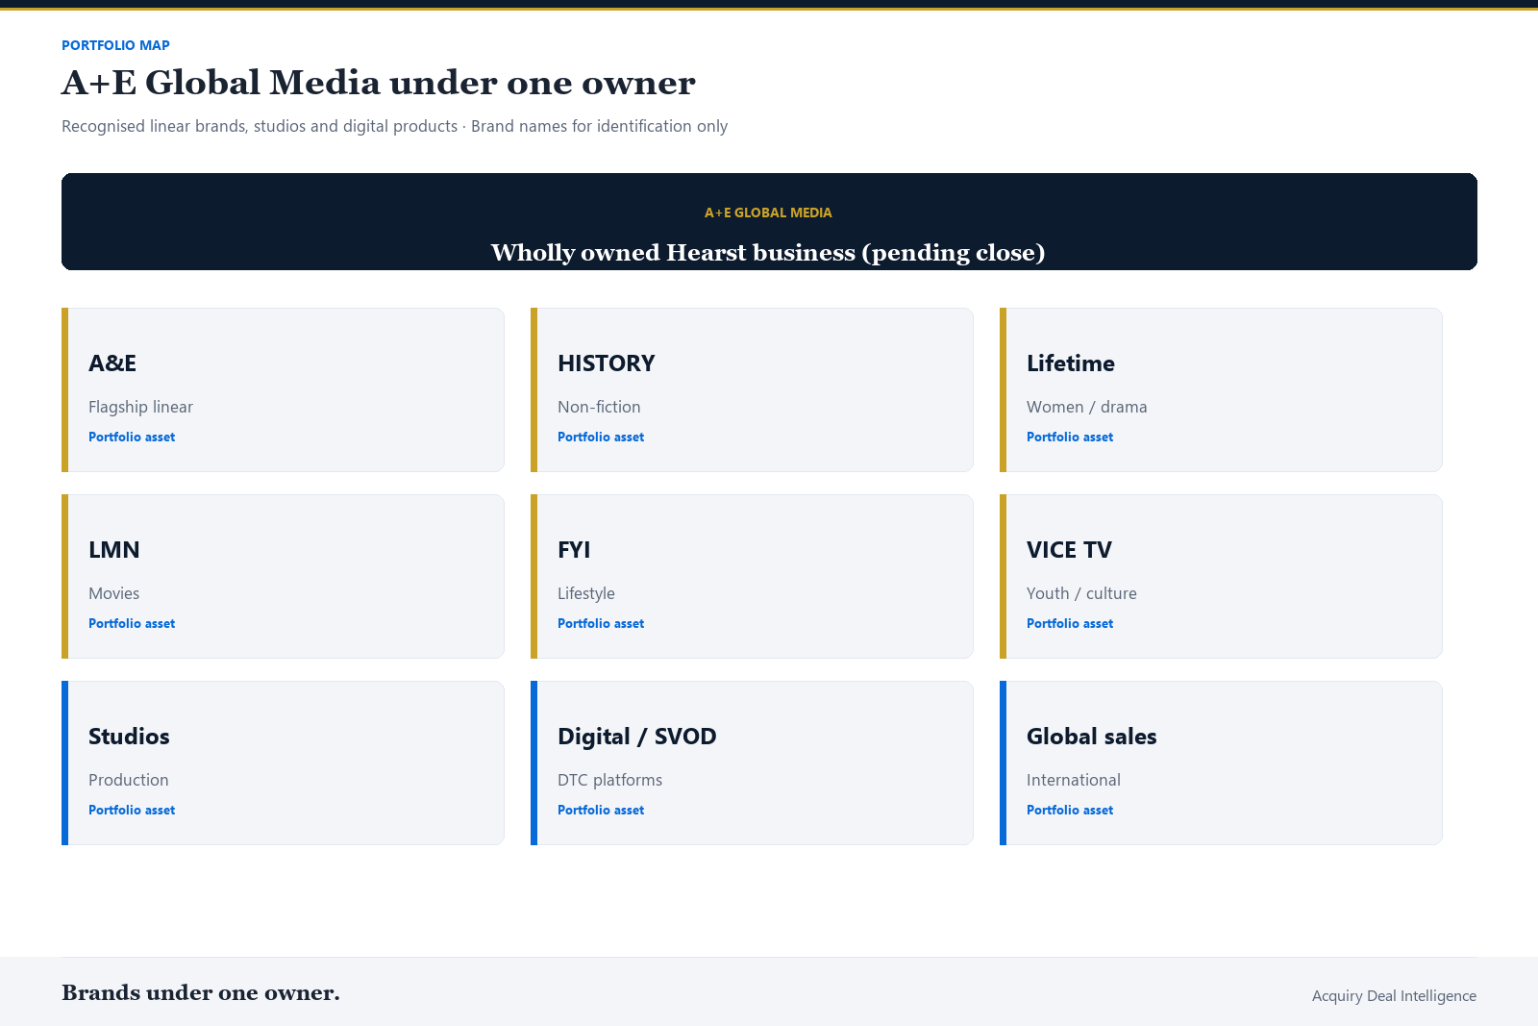1538x1026 pixels.
Task: Click 'Portfolio asset' link in Lifetime card
Action: click(x=1070, y=437)
